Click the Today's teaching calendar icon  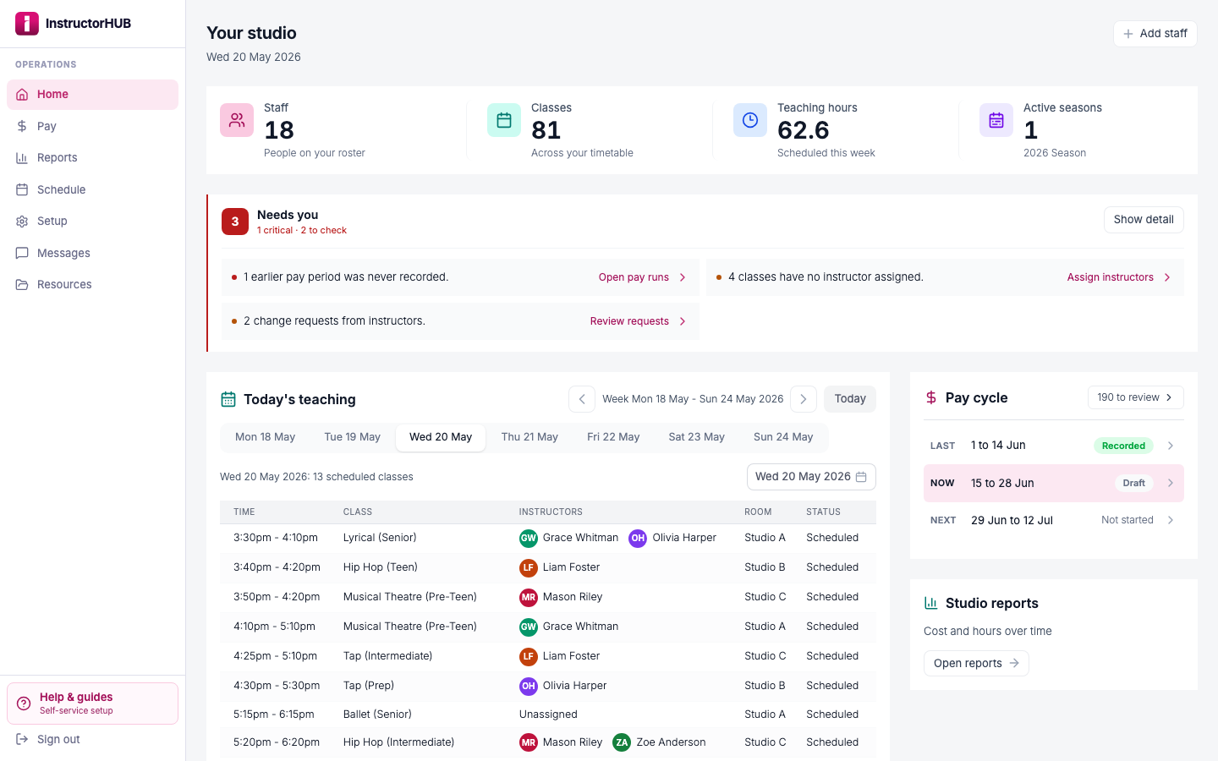pyautogui.click(x=228, y=399)
